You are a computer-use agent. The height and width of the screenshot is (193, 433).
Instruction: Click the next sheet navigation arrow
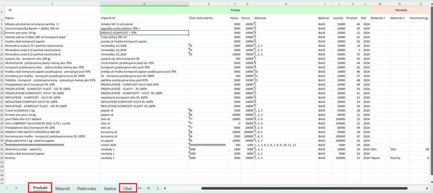click(16, 188)
